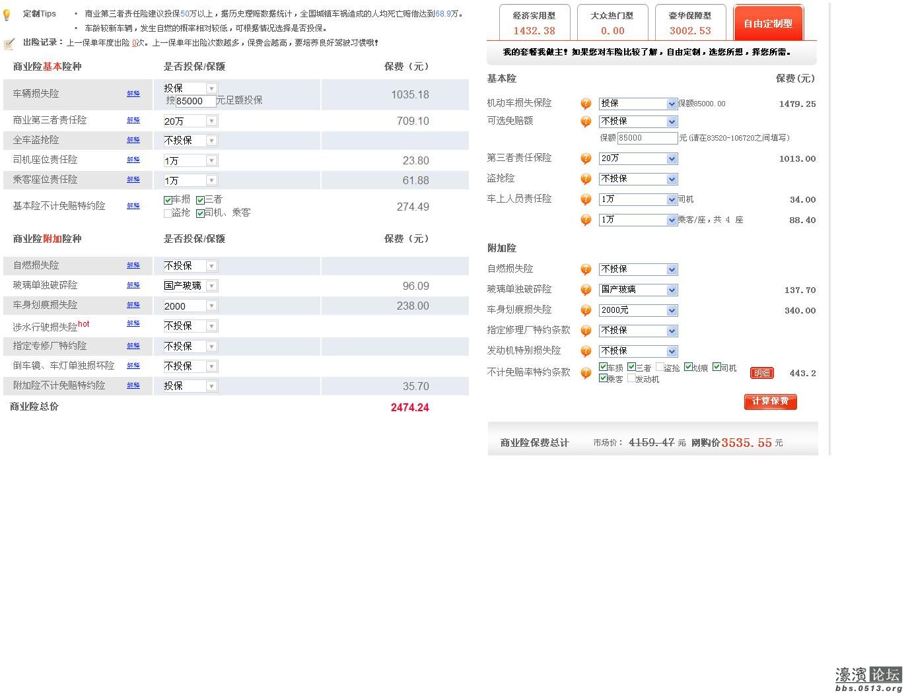The height and width of the screenshot is (697, 910).
Task: Click the help icon next to 发动机特别损失险
Action: point(586,351)
